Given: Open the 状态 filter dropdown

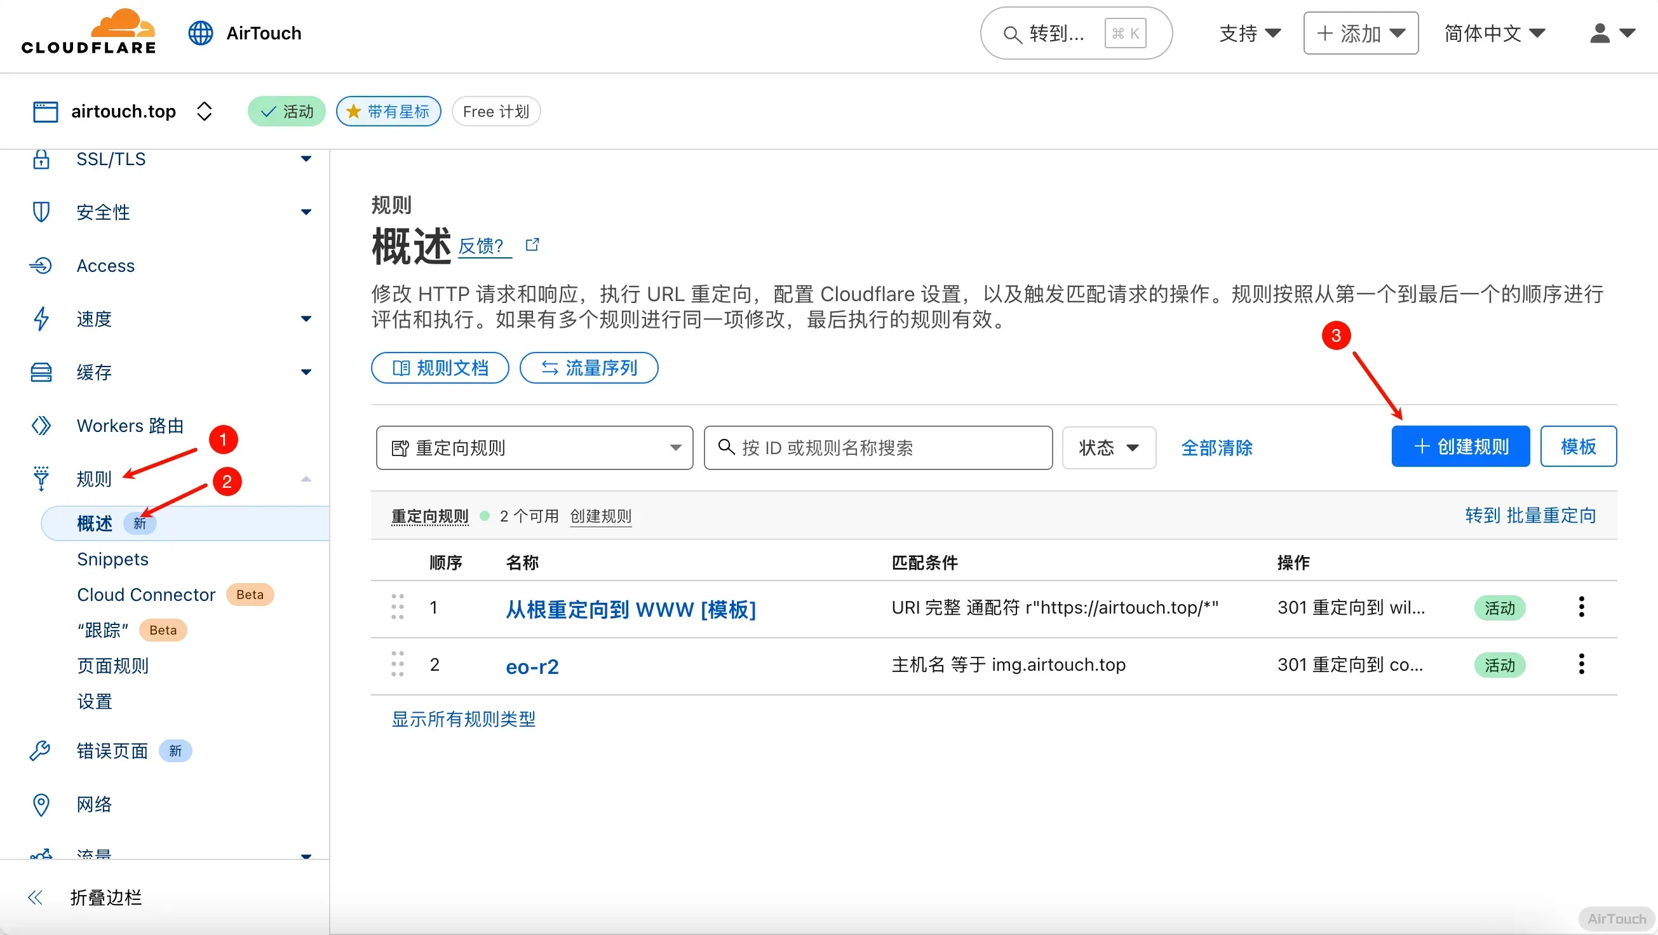Looking at the screenshot, I should tap(1109, 447).
